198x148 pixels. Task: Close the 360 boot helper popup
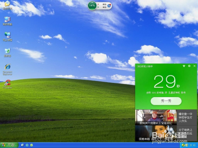[x=194, y=66]
